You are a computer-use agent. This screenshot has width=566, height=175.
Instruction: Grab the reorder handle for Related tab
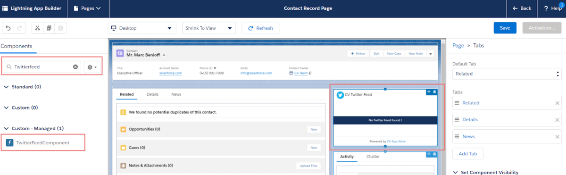coord(457,103)
